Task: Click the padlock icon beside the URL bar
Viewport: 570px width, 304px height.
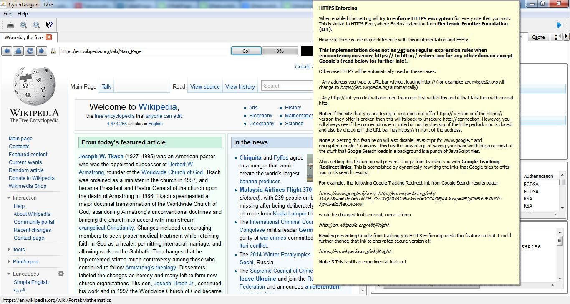Action: 53,51
